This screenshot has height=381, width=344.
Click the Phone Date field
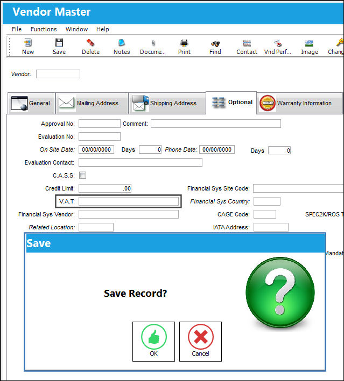click(x=217, y=149)
